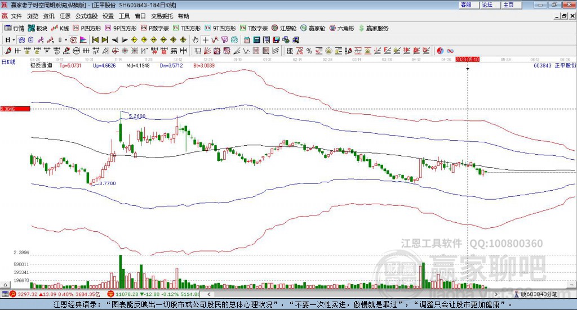Click the 主页 homepage button

coord(511,5)
